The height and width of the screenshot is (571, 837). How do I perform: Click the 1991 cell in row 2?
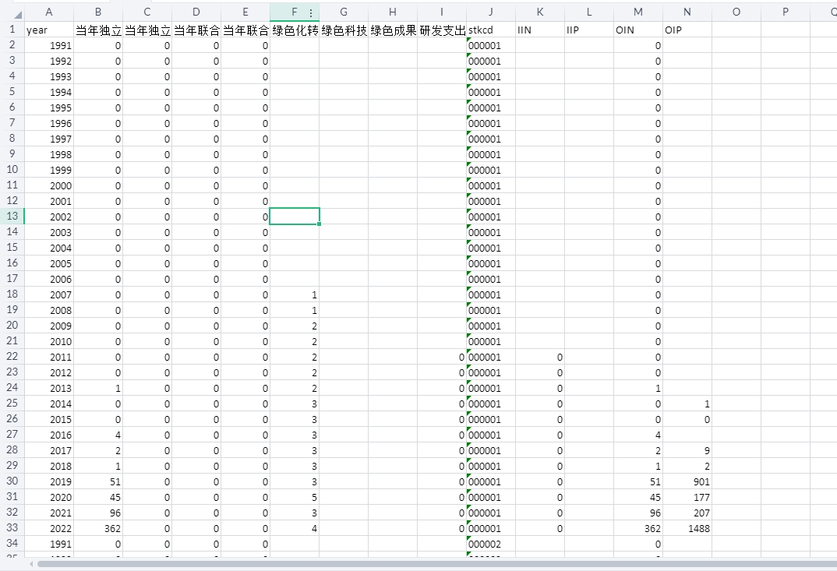click(49, 45)
